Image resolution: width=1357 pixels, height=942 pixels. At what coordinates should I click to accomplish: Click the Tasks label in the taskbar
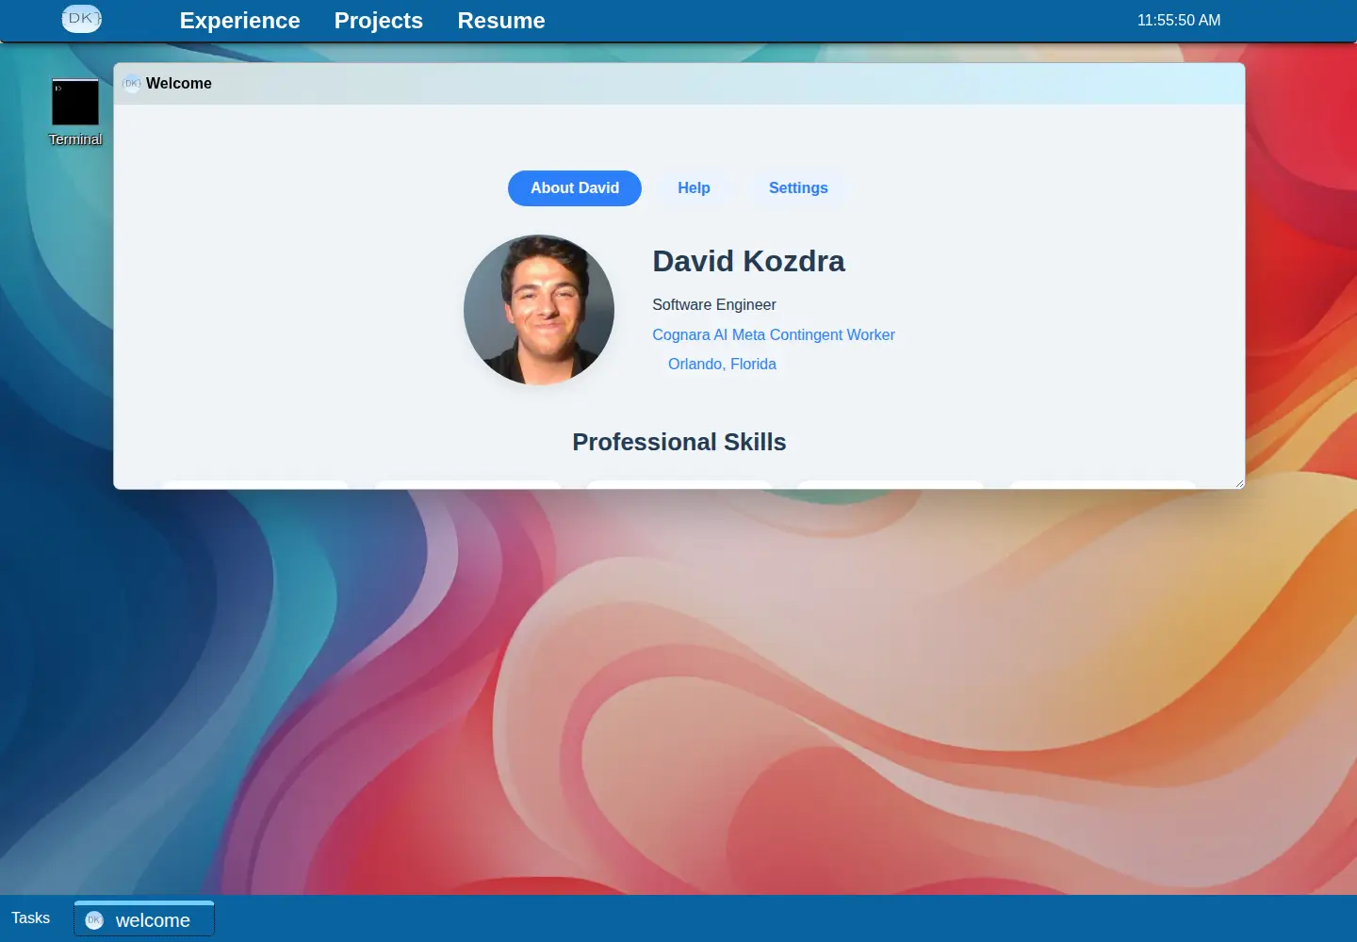(x=30, y=918)
